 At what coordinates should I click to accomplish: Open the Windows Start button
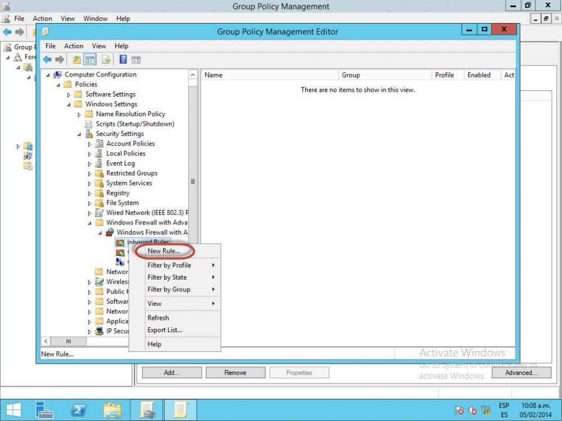pos(13,410)
